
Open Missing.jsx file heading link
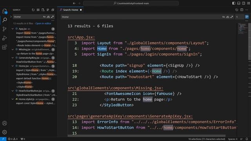(115, 88)
